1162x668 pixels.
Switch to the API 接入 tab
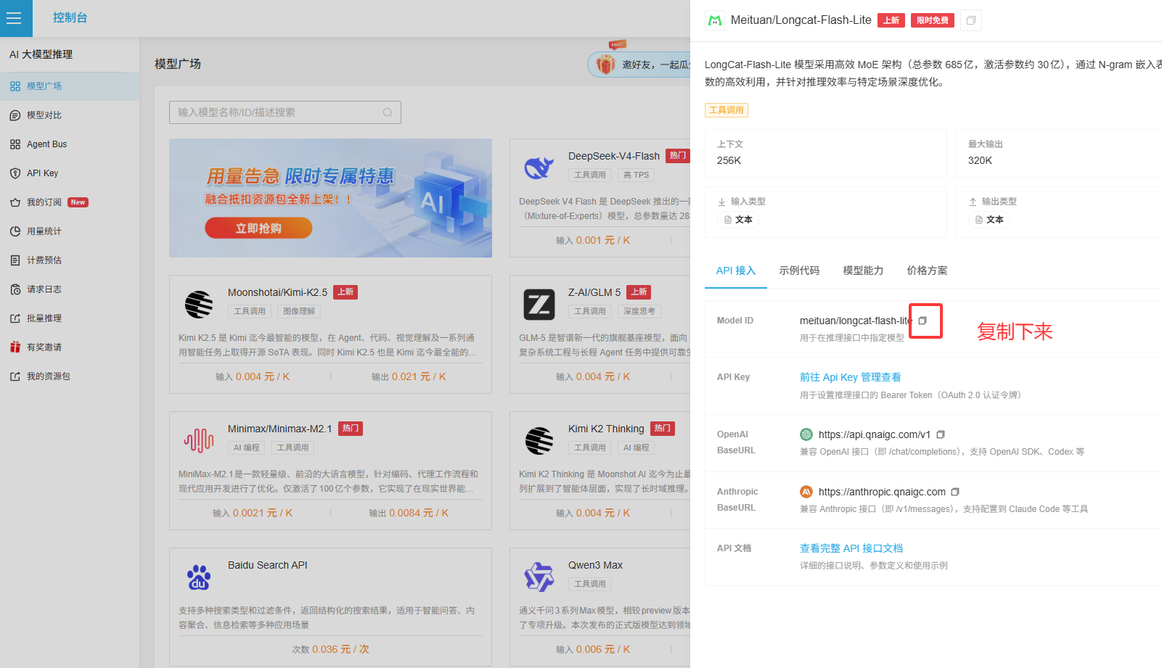[736, 271]
